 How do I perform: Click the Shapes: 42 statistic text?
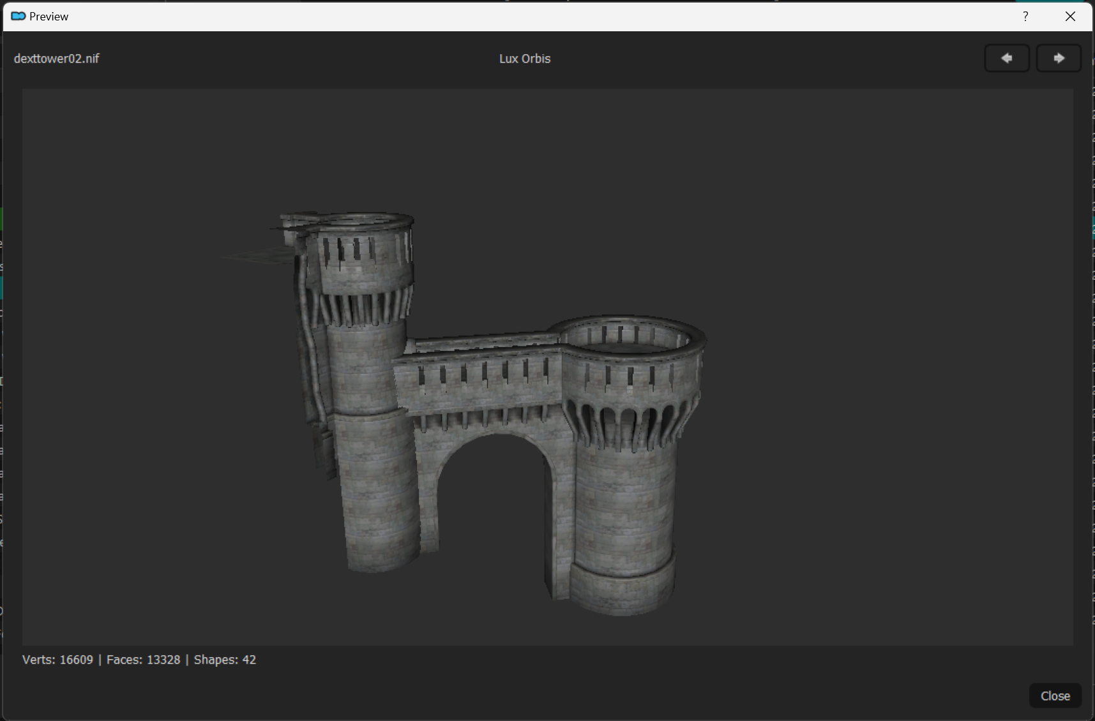tap(225, 660)
